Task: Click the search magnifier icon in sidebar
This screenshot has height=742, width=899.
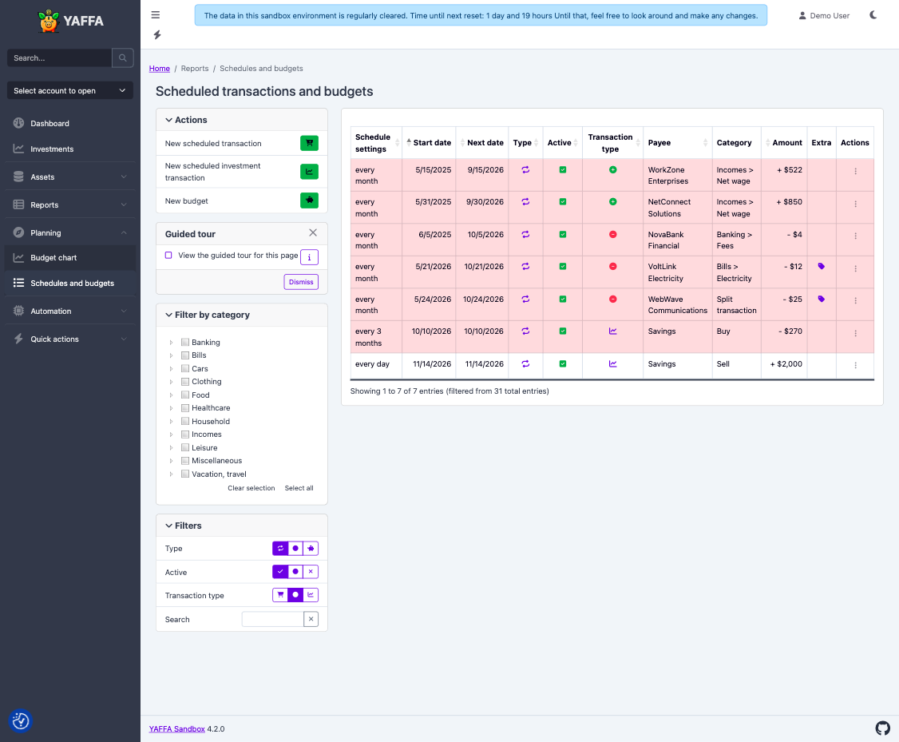Action: click(123, 58)
